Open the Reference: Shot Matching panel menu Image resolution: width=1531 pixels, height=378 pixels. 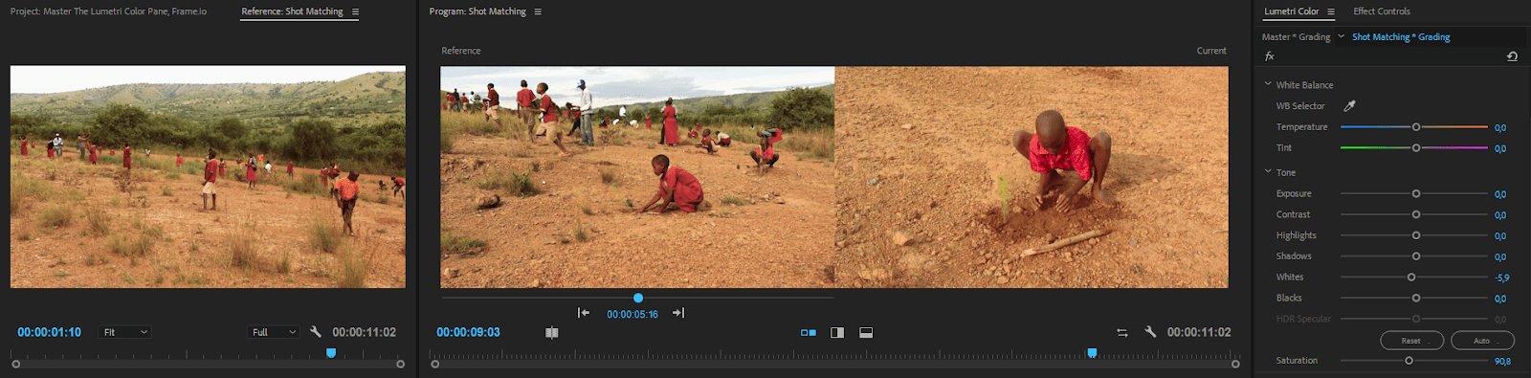pos(355,11)
